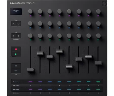Grab the fader above track 2
114x96 pixels.
click(x=40, y=53)
